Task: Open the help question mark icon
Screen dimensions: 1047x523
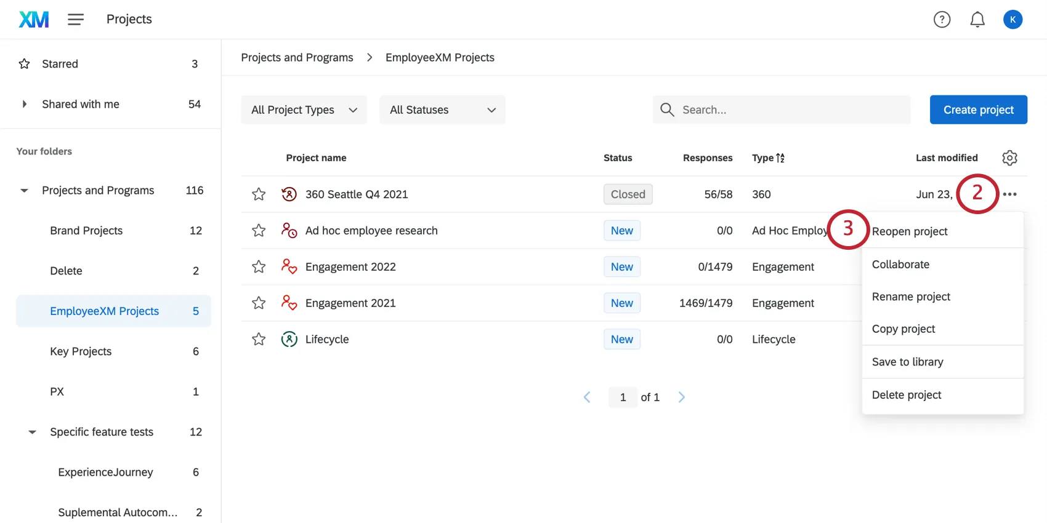Action: (x=942, y=20)
